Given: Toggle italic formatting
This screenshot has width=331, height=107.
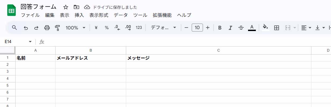Looking at the screenshot, I should [x=230, y=28].
